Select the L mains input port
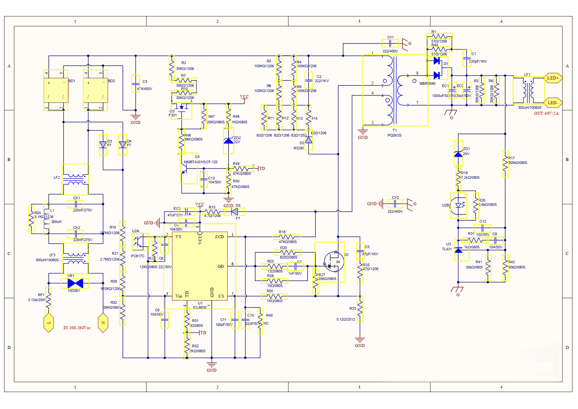The image size is (578, 409). [49, 323]
